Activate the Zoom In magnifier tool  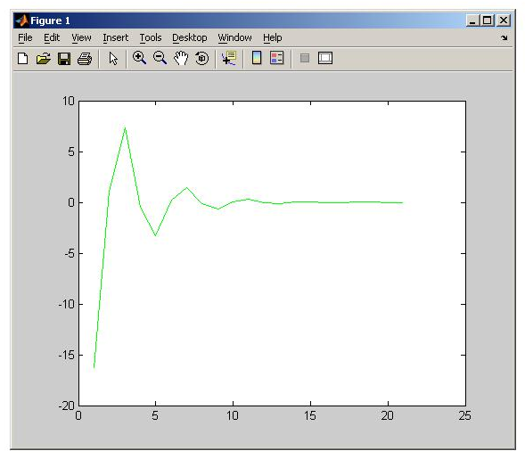tap(139, 58)
